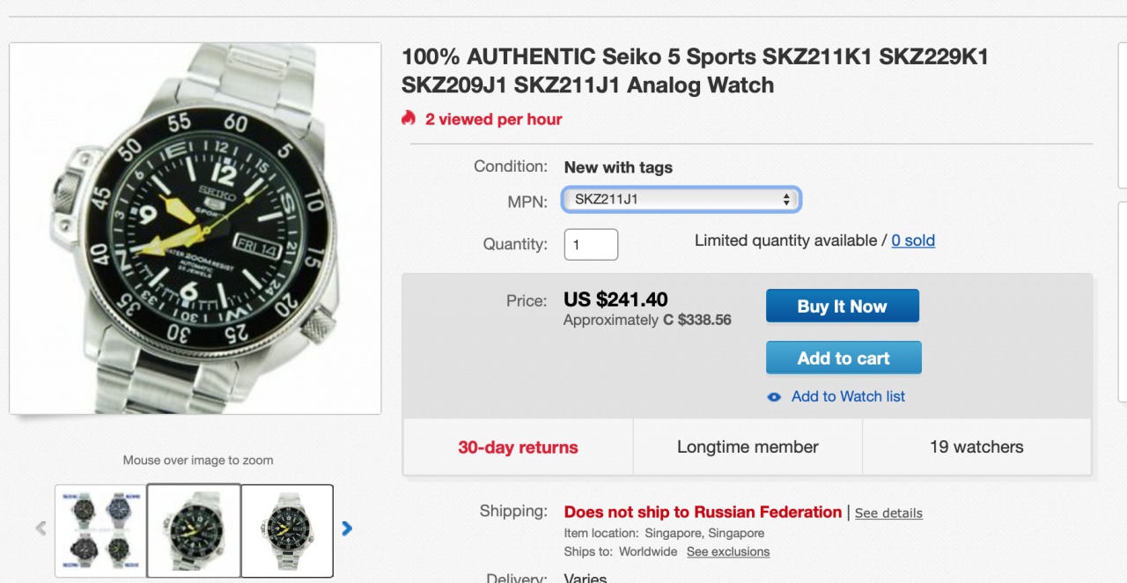
Task: Click the next thumbnails arrow
Action: click(x=347, y=528)
